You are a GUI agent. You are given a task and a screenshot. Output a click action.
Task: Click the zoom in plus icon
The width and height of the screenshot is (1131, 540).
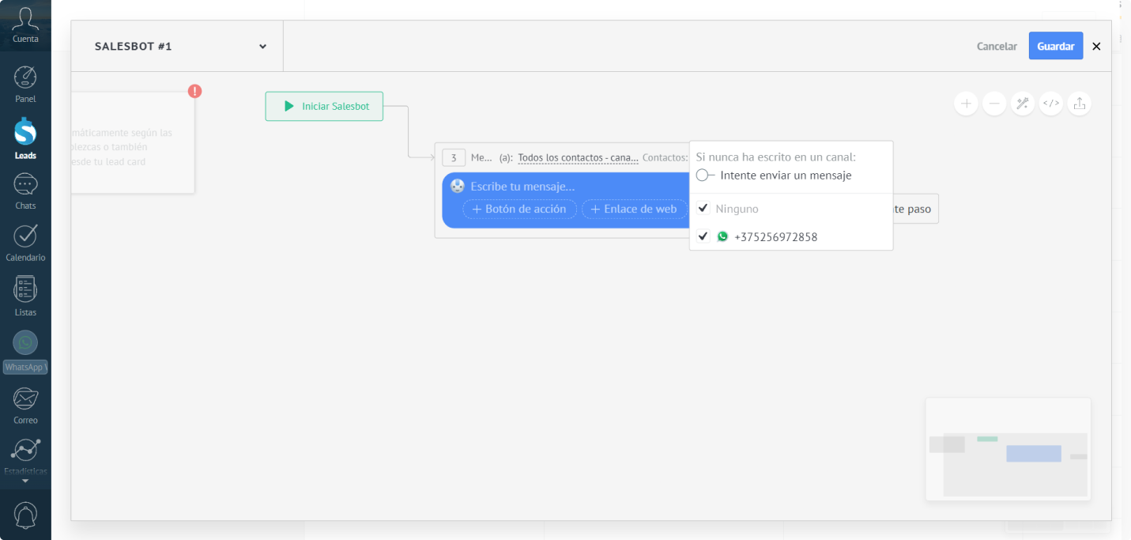click(x=966, y=104)
